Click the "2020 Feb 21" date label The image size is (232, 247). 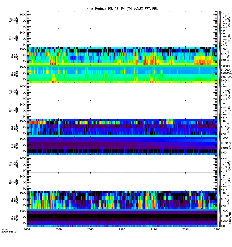tap(10, 232)
